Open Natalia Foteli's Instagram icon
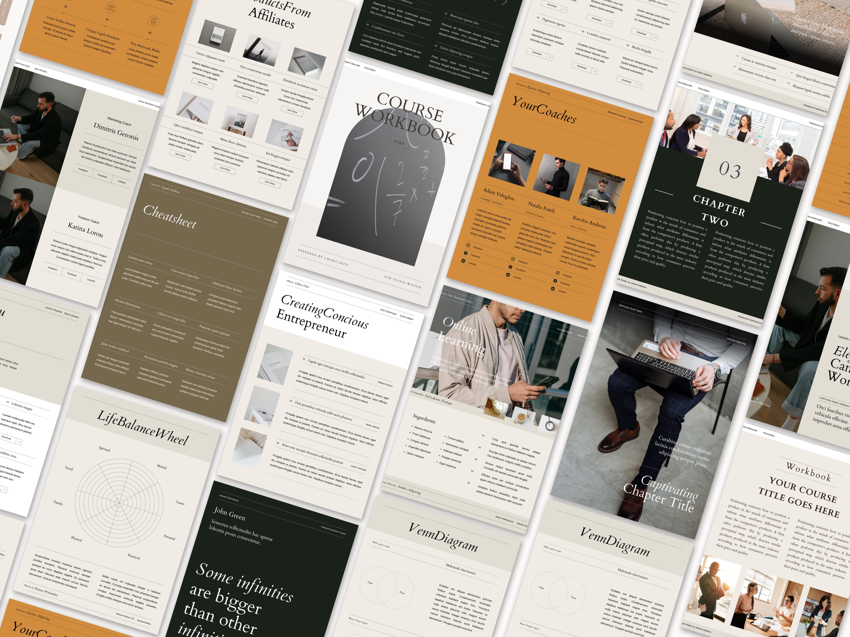The width and height of the screenshot is (850, 637). (513, 259)
